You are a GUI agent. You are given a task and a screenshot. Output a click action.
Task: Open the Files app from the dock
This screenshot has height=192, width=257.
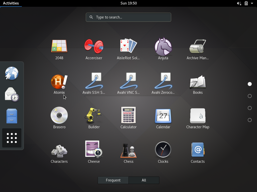coord(12,116)
